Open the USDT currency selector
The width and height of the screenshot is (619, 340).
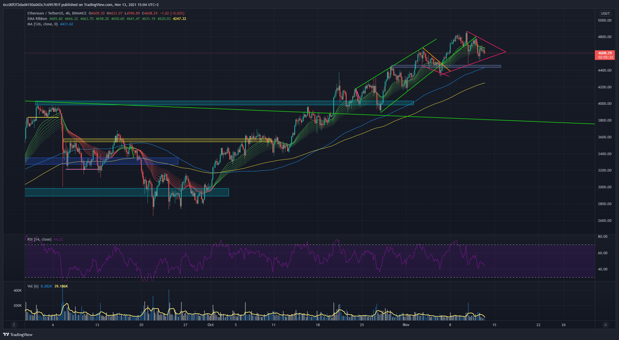[605, 13]
